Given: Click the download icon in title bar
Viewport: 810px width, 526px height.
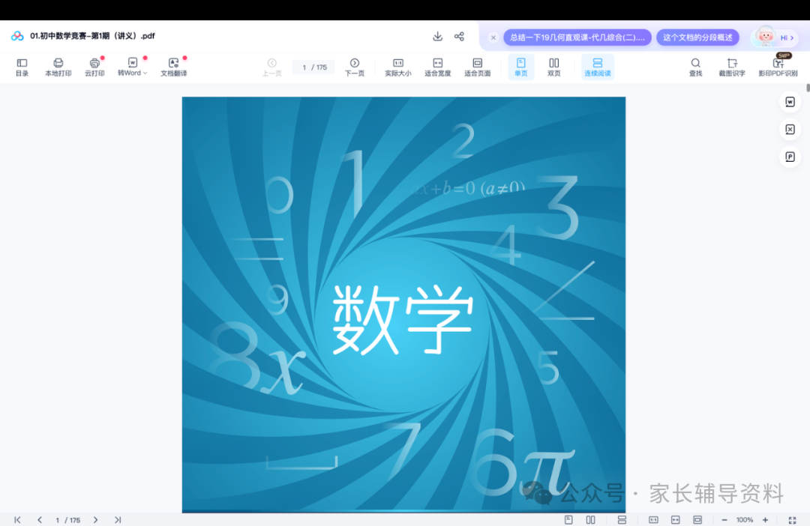Looking at the screenshot, I should (437, 36).
